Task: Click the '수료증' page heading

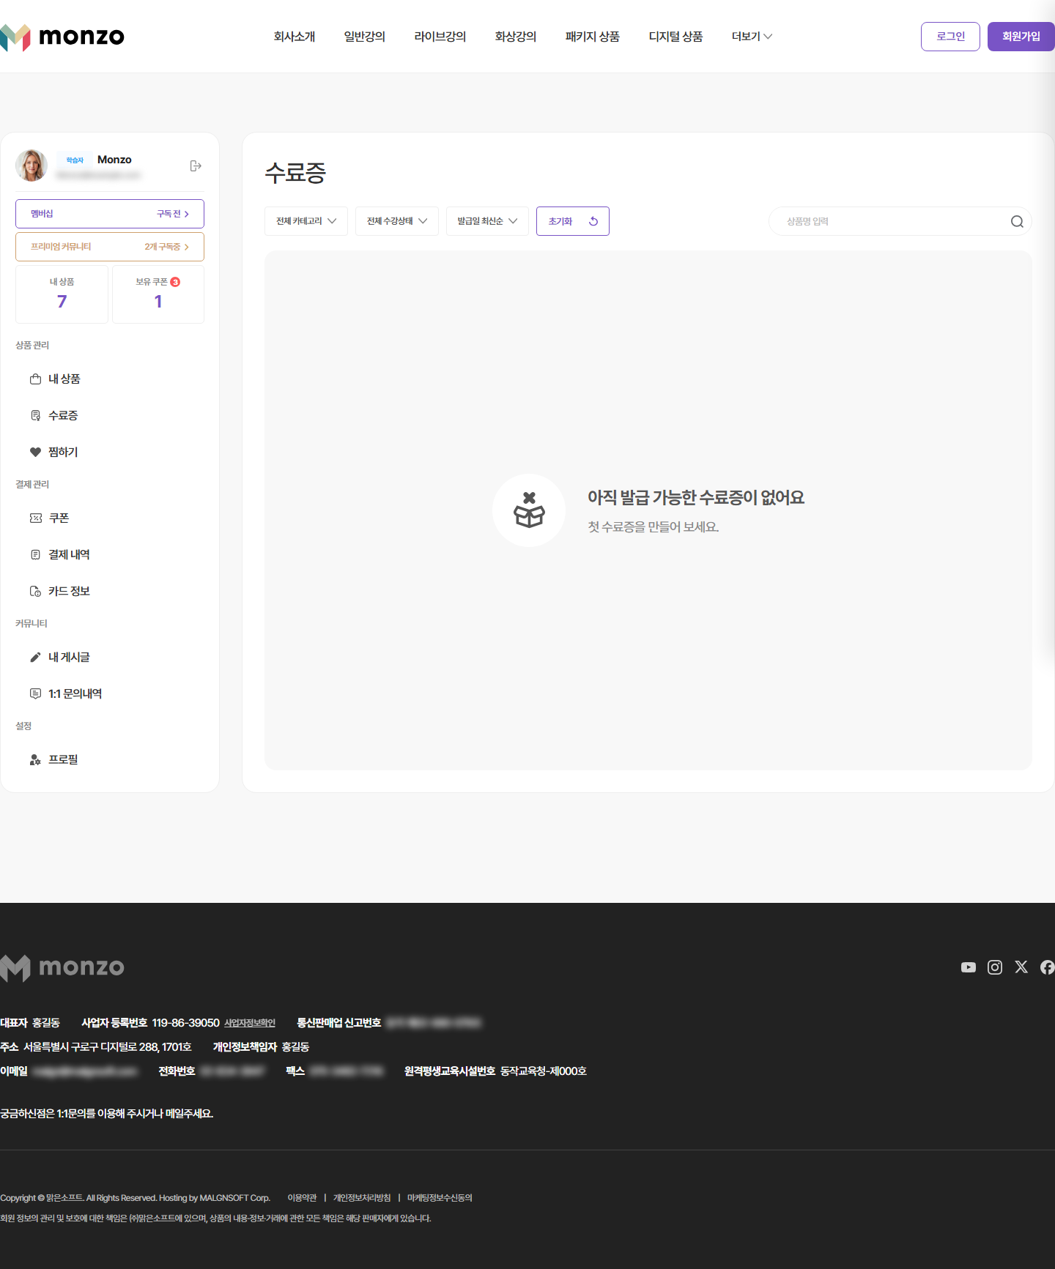Action: 295,173
